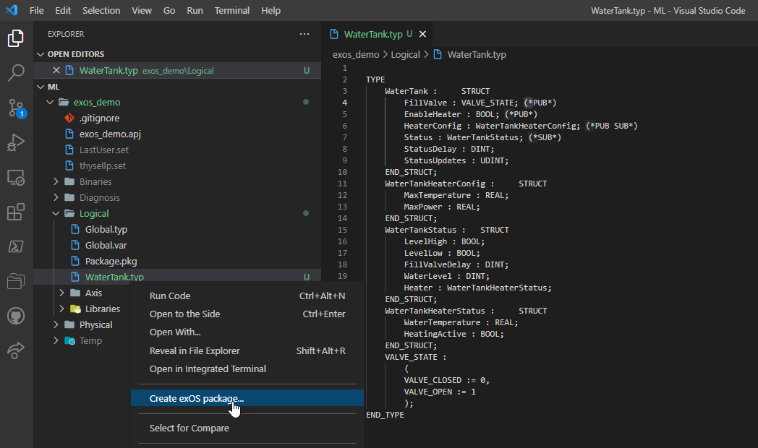Expand the Diagnosis folder
The width and height of the screenshot is (758, 448).
(x=56, y=197)
